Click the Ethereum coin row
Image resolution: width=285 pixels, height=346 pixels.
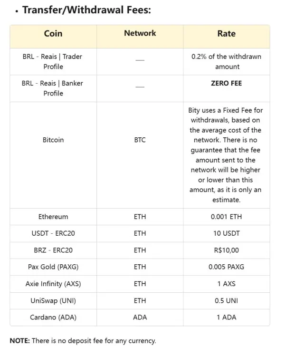53,217
